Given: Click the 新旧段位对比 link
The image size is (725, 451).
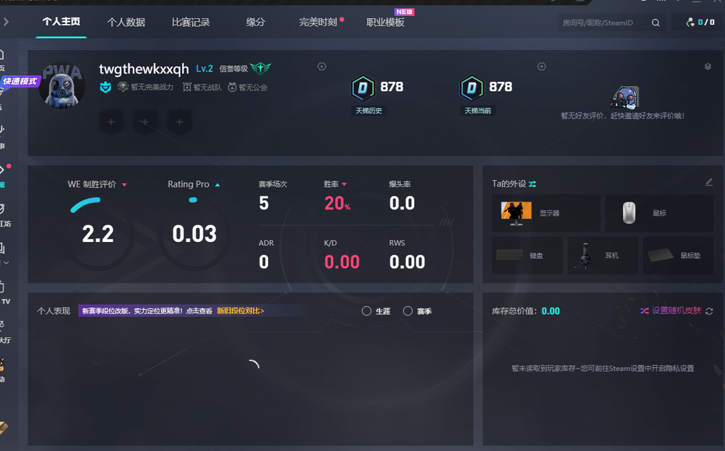Looking at the screenshot, I should (240, 311).
